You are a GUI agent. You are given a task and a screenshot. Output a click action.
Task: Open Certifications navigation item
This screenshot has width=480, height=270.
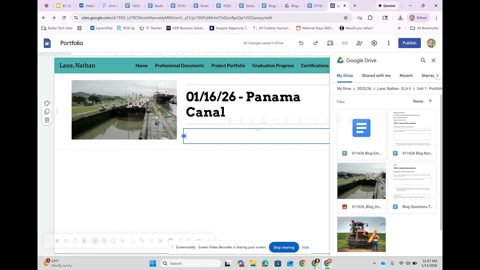pos(315,66)
